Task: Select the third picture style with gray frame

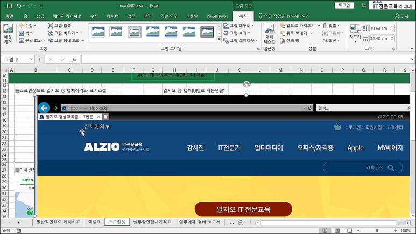Action: click(135, 32)
